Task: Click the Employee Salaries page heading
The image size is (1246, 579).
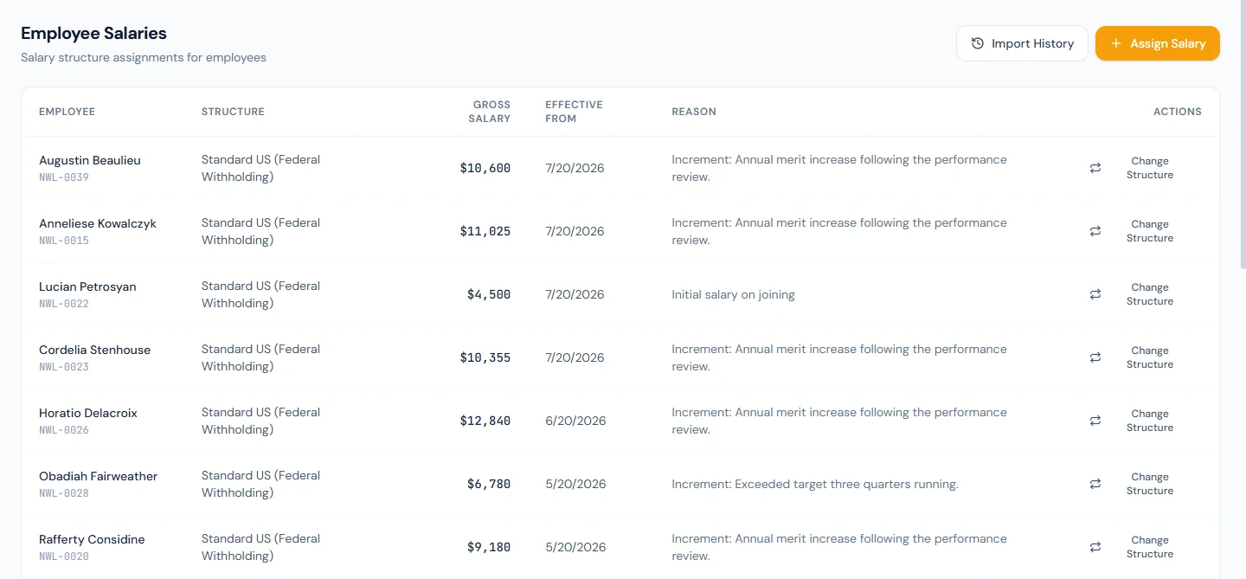Action: 93,34
